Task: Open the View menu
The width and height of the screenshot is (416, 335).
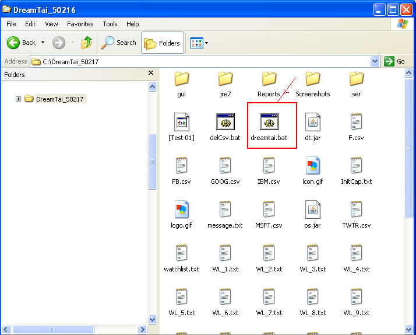Action: click(x=51, y=24)
